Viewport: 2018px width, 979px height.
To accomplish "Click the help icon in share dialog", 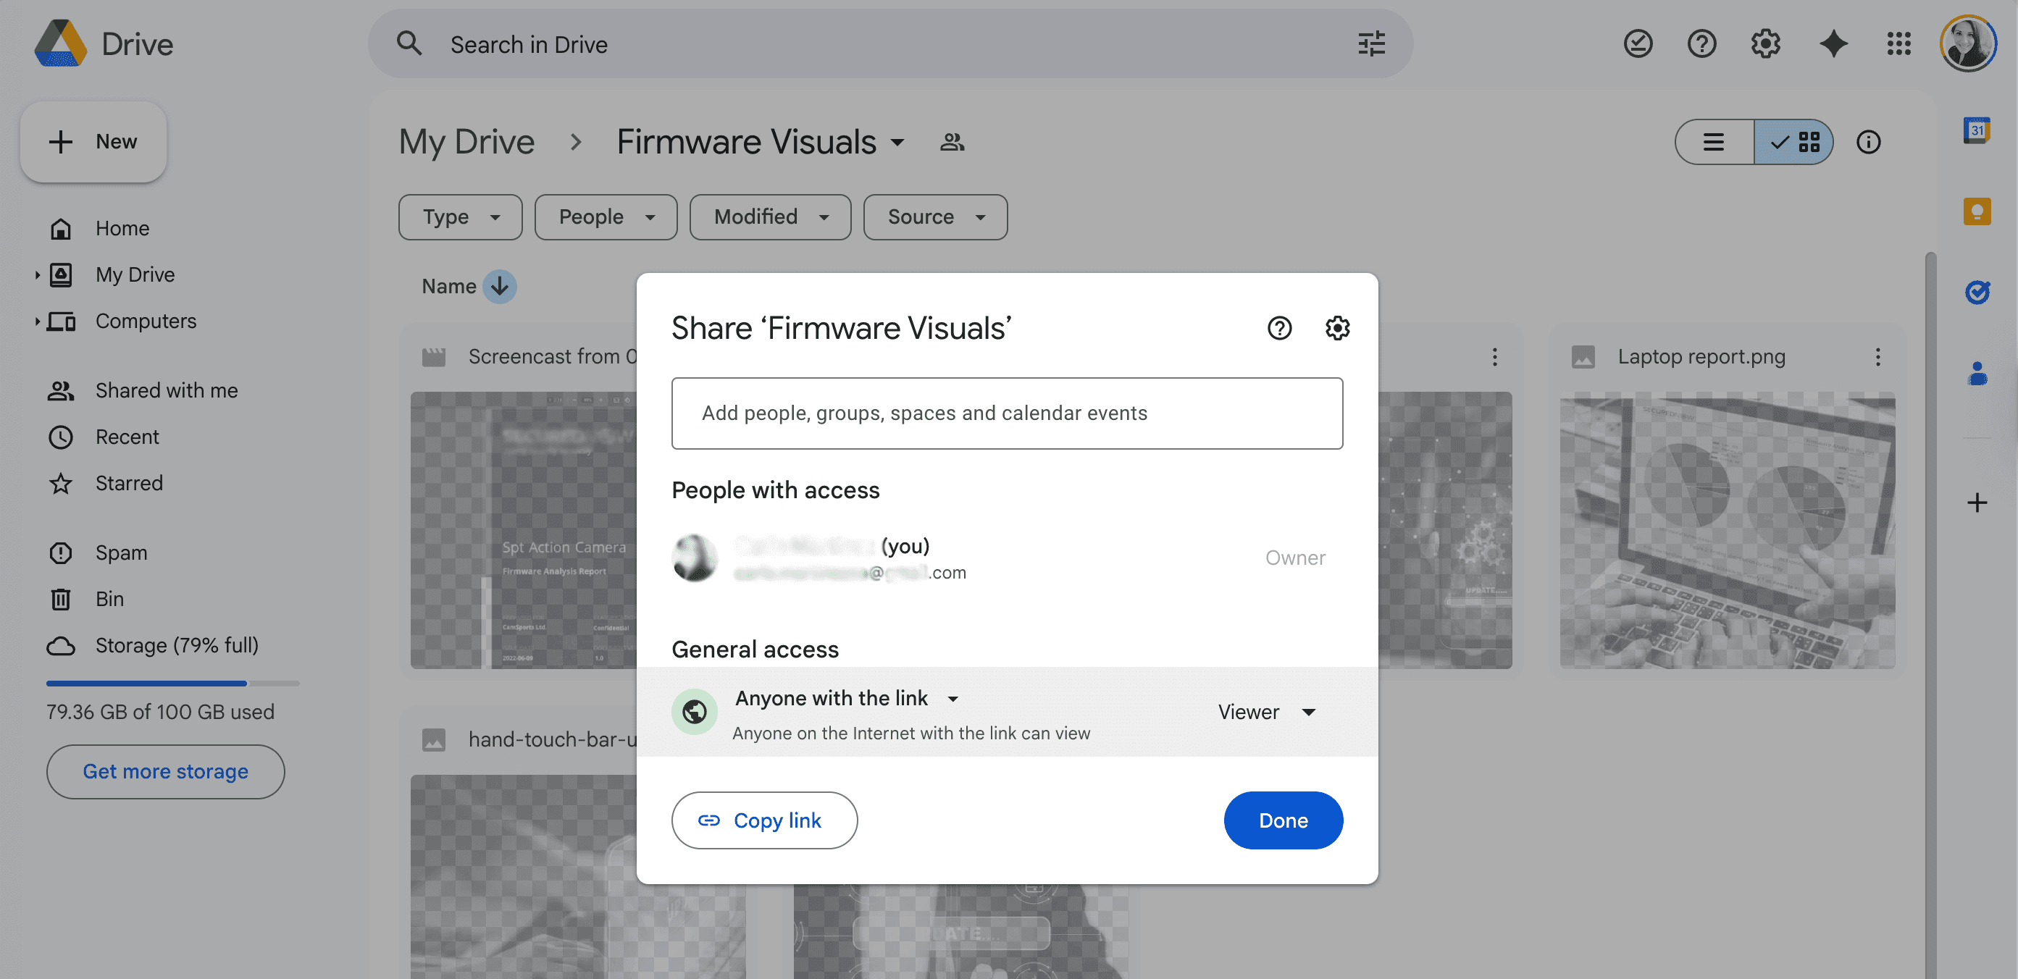I will (1279, 328).
